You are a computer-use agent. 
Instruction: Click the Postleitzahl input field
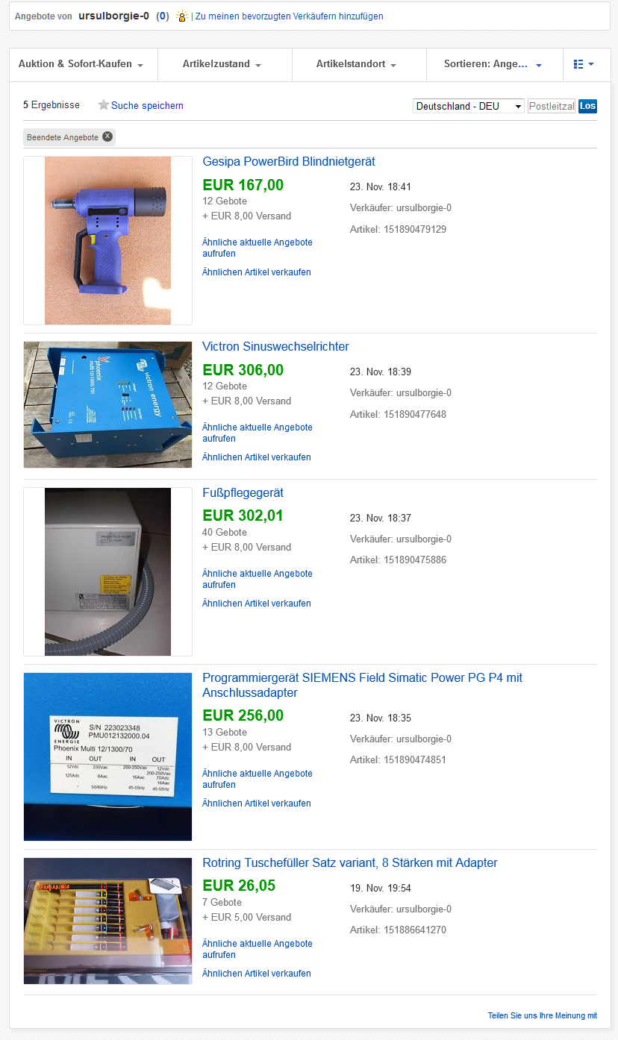(x=552, y=106)
